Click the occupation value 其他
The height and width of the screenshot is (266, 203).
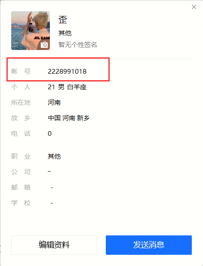(x=54, y=156)
